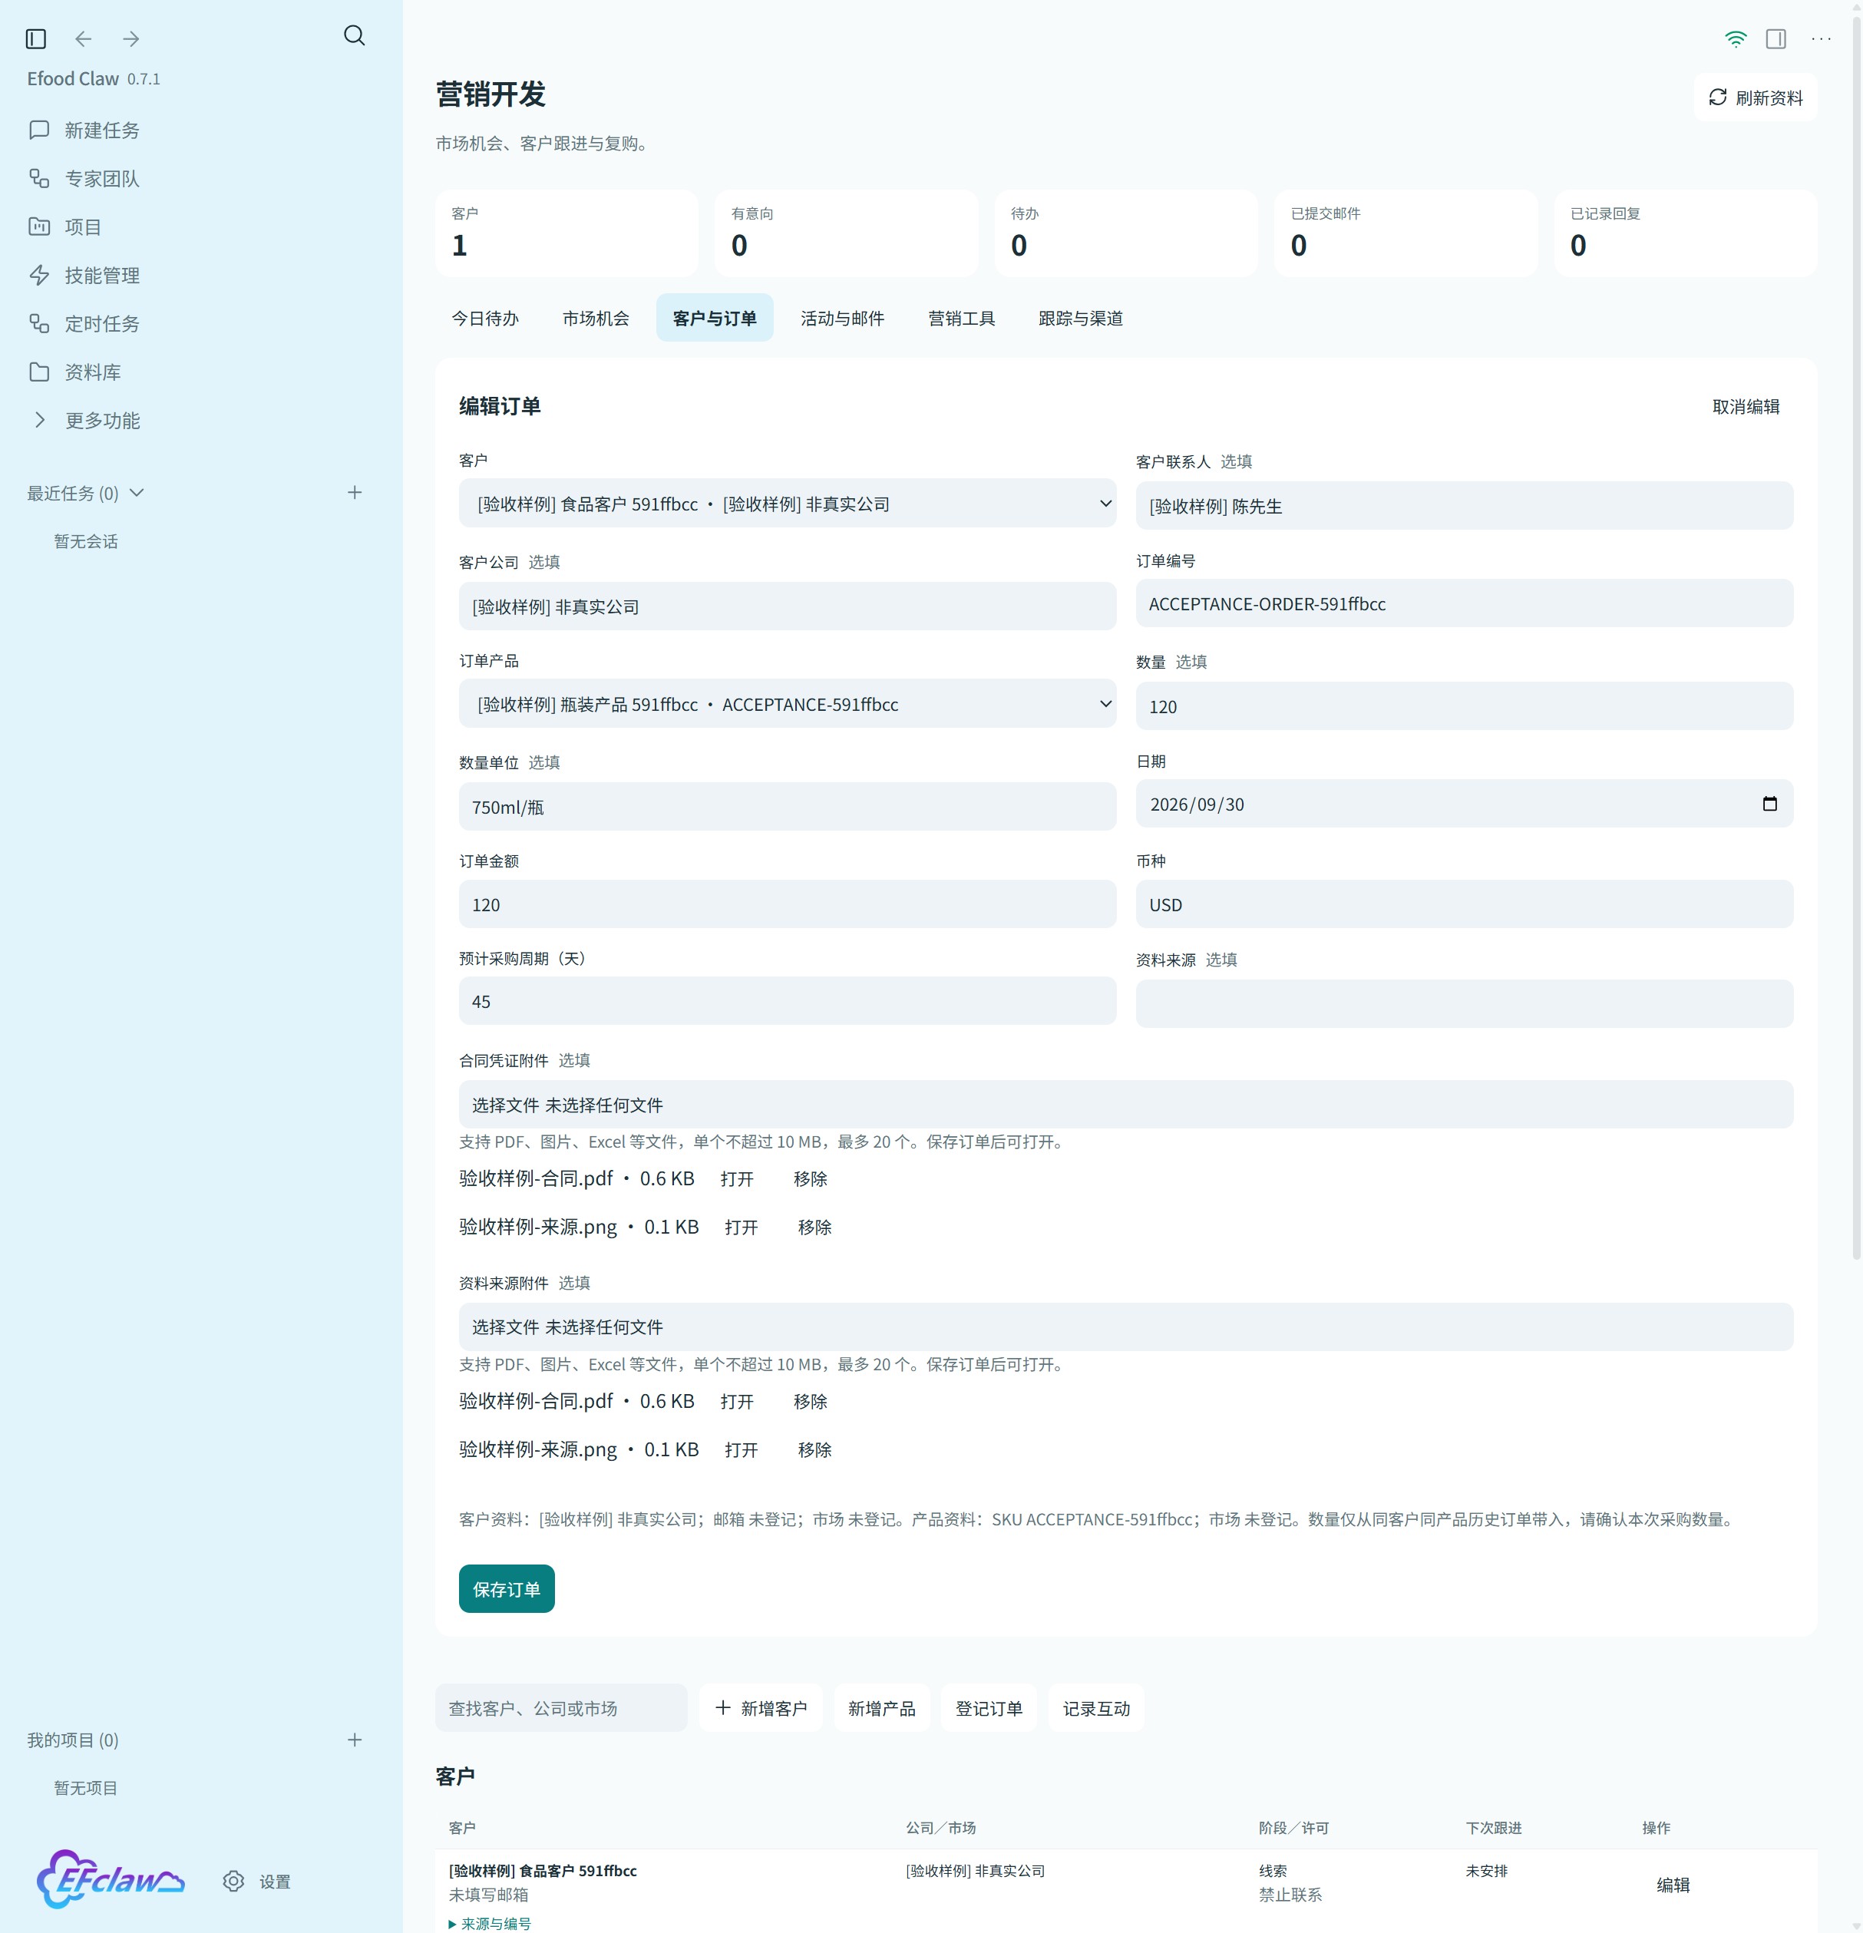Click the 登记订单 button
1863x1933 pixels.
(x=989, y=1708)
